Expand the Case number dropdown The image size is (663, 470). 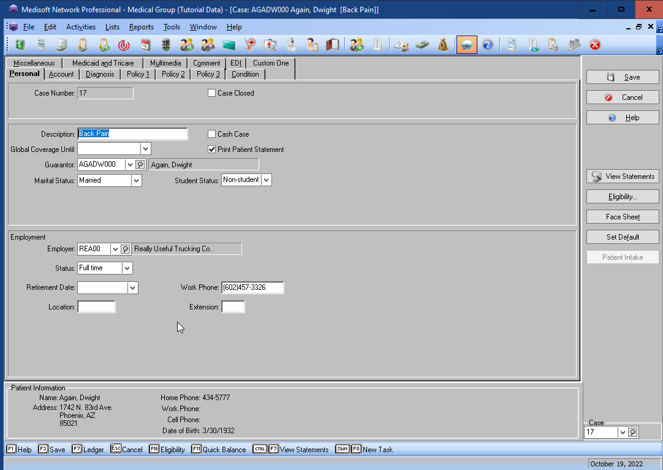[x=623, y=433]
